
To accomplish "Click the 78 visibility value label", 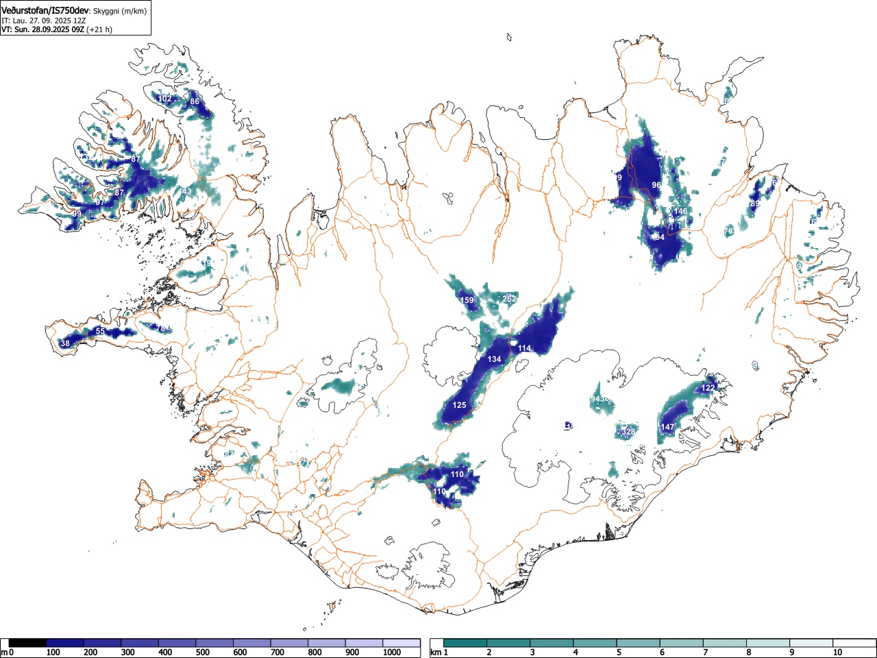I will pos(161,328).
